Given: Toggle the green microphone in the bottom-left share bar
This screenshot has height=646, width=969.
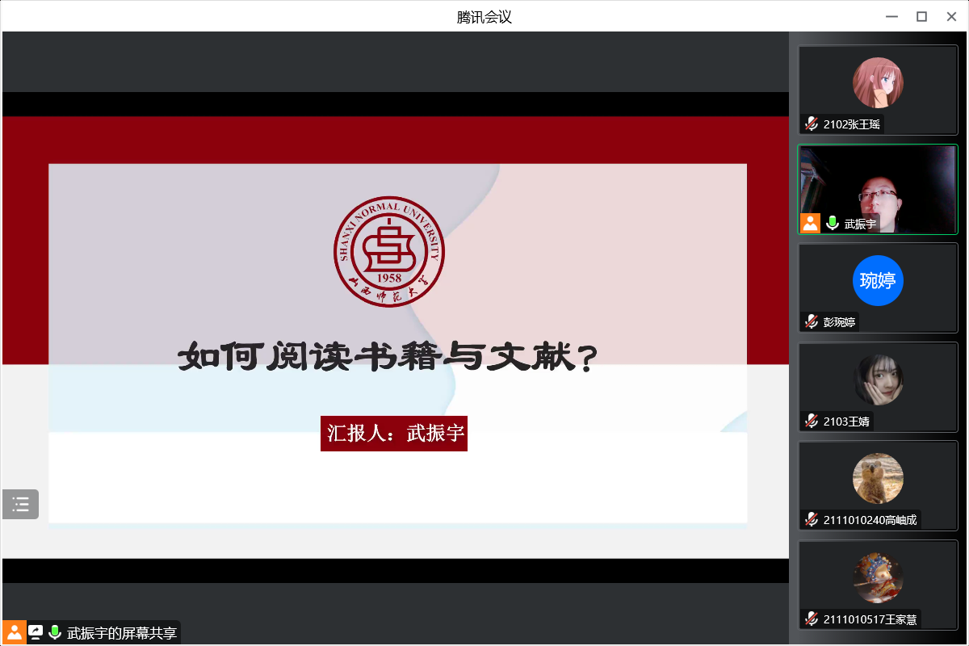Looking at the screenshot, I should pos(55,632).
